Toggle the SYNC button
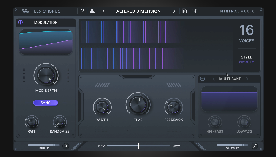Image resolution: width=276 pixels, height=157 pixels. click(x=46, y=103)
